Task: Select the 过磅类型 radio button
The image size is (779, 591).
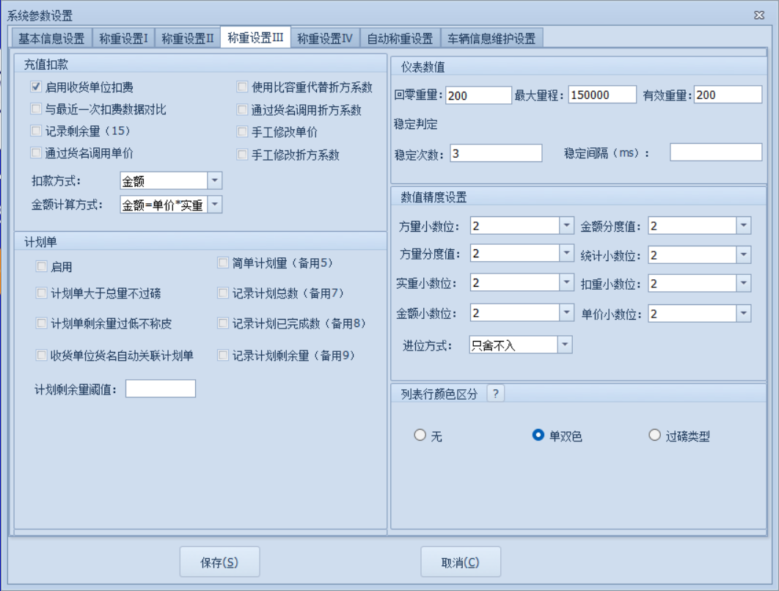Action: (654, 435)
